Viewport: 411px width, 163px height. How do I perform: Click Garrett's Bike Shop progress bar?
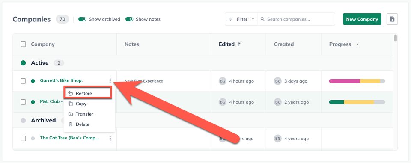pos(357,81)
